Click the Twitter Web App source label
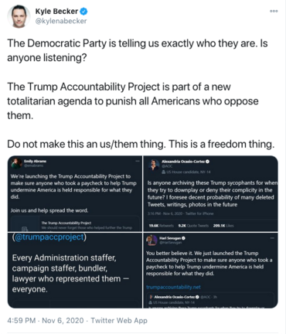The height and width of the screenshot is (334, 286). (x=119, y=321)
